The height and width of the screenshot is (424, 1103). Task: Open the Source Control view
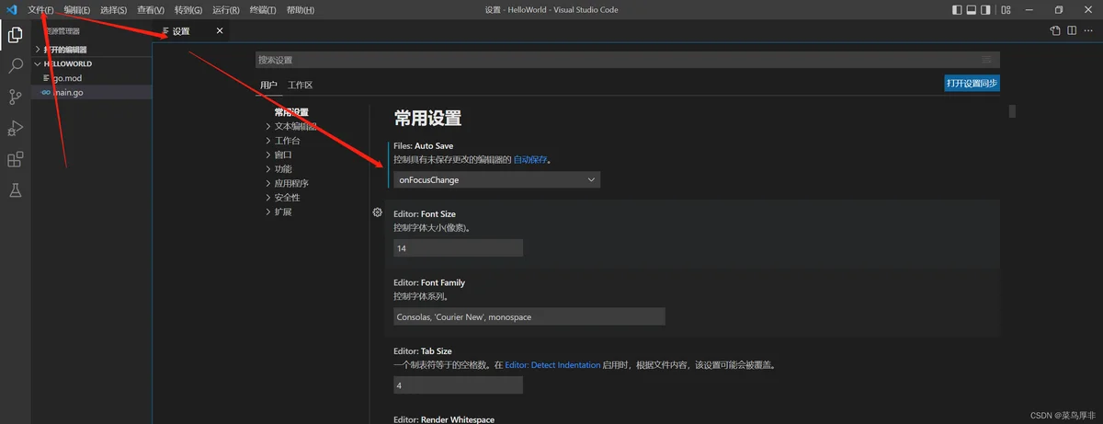15,97
